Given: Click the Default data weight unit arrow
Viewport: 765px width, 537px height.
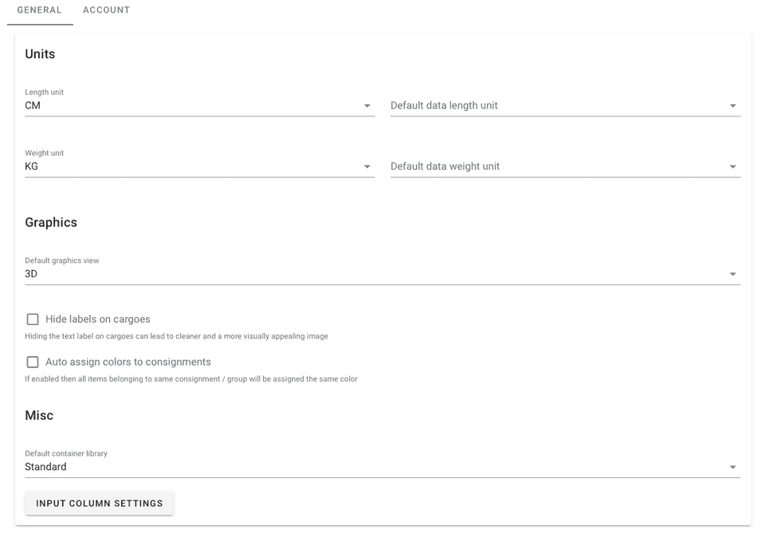Looking at the screenshot, I should tap(732, 167).
